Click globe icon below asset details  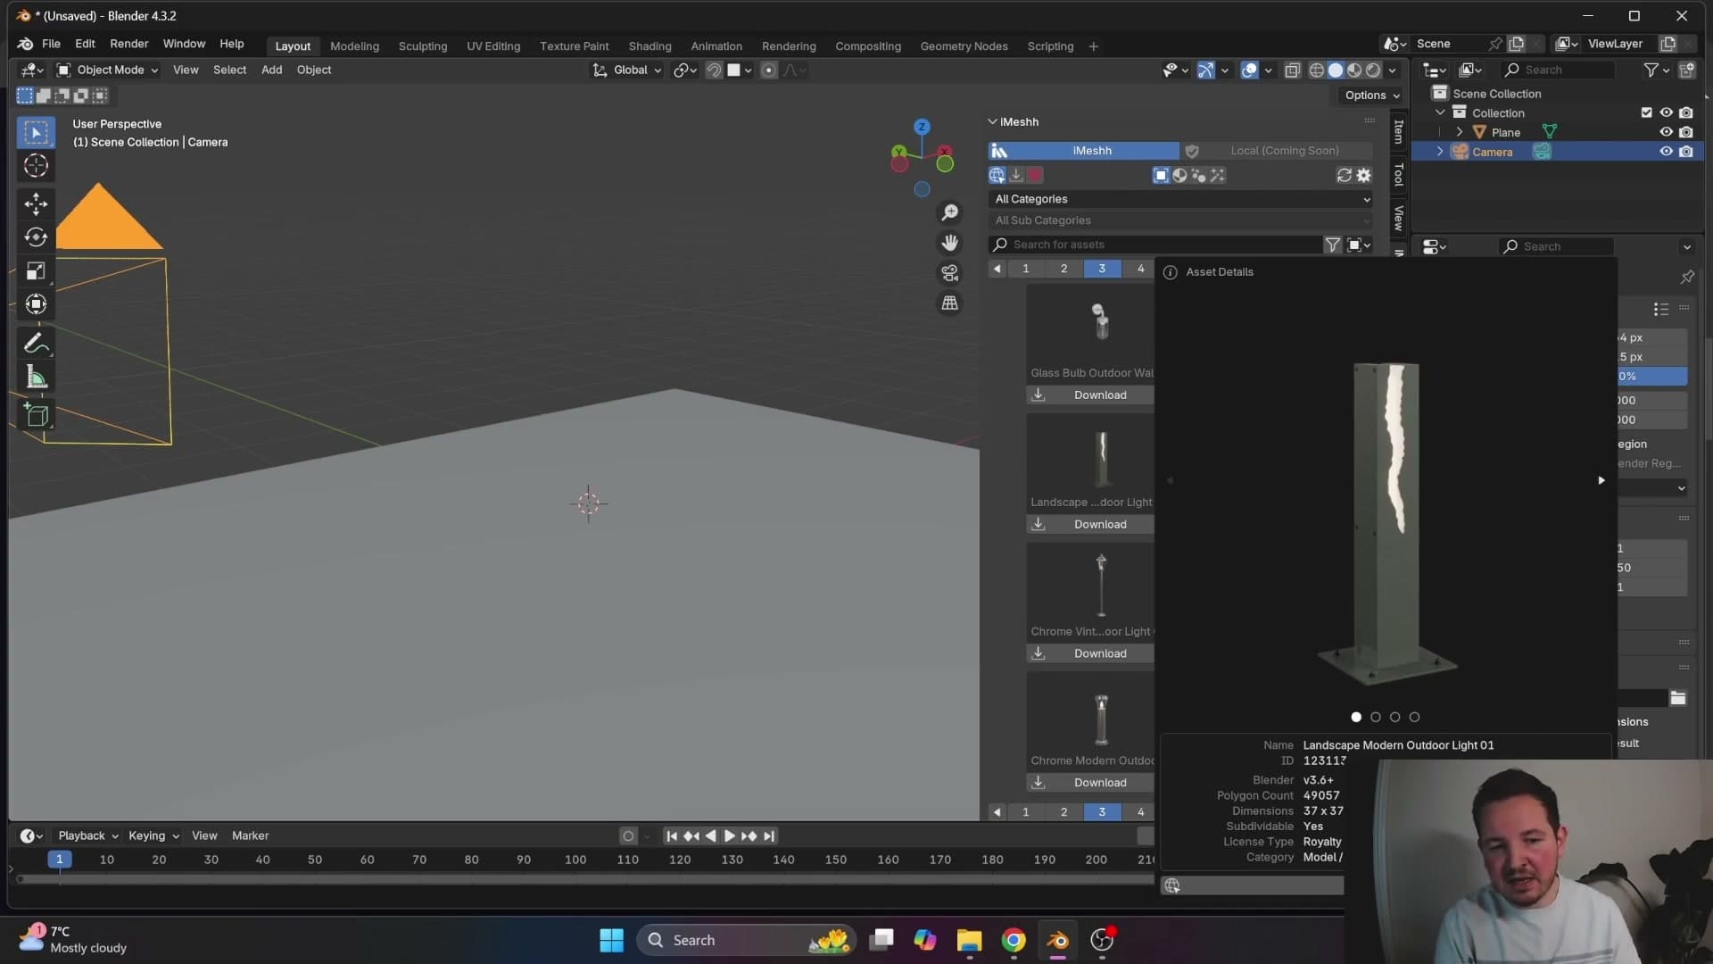[1172, 885]
